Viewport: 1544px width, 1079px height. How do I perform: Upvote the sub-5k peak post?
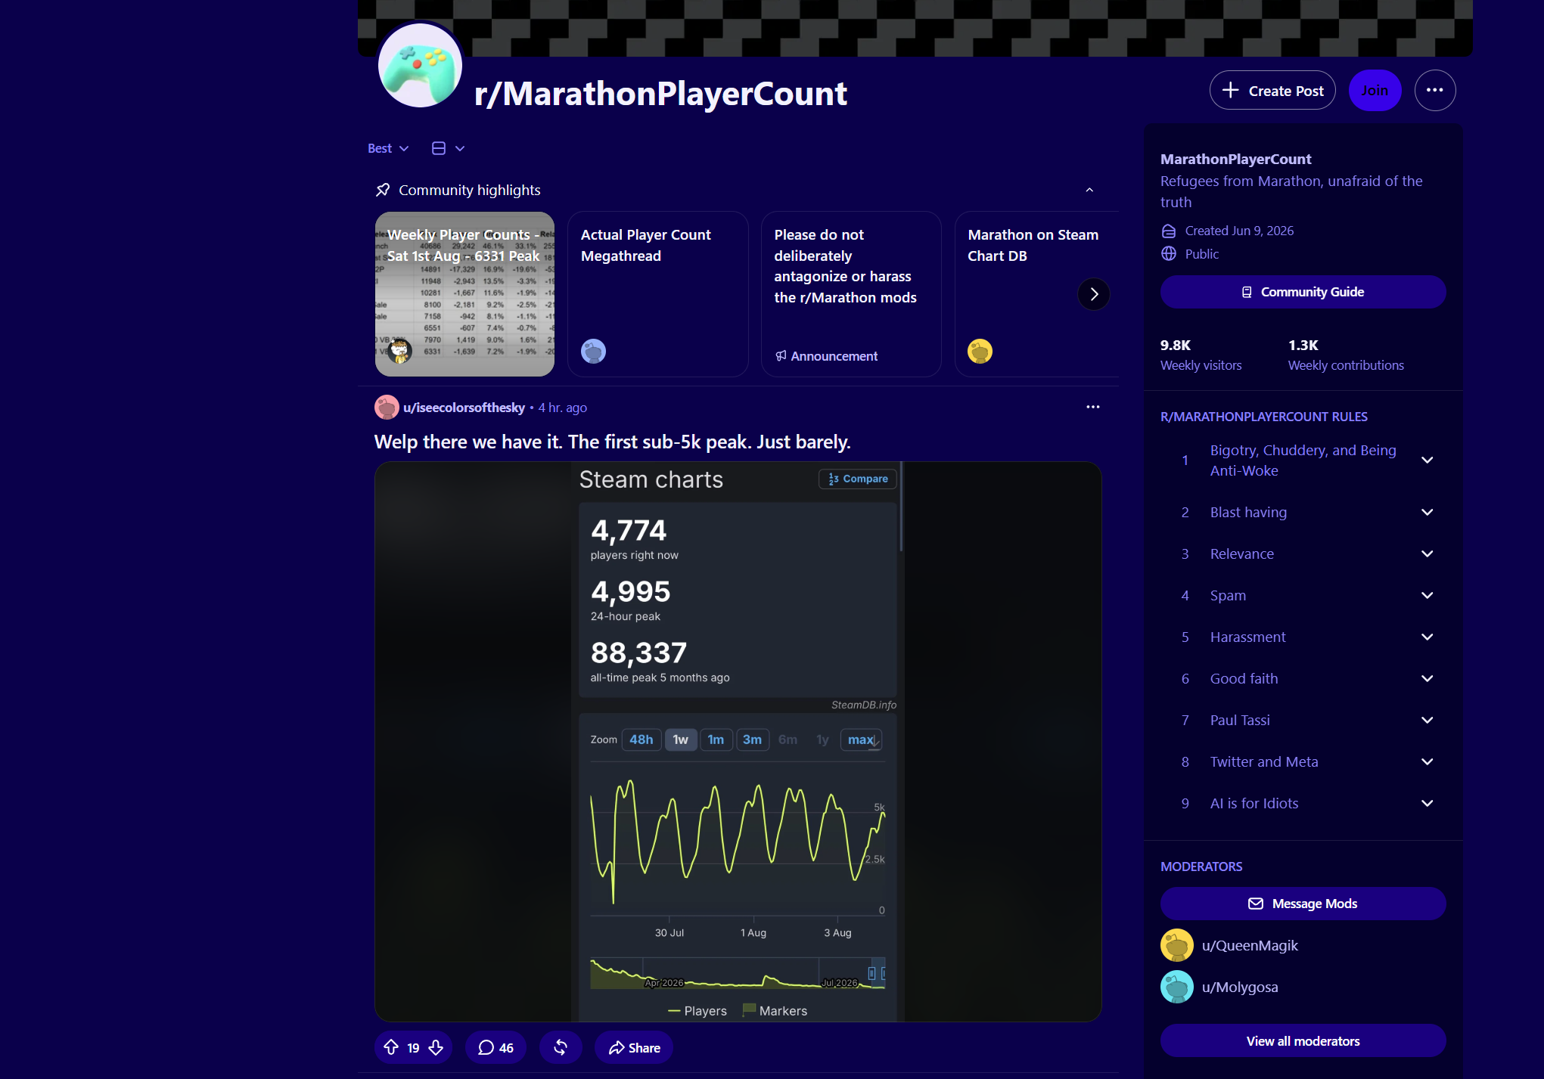391,1047
